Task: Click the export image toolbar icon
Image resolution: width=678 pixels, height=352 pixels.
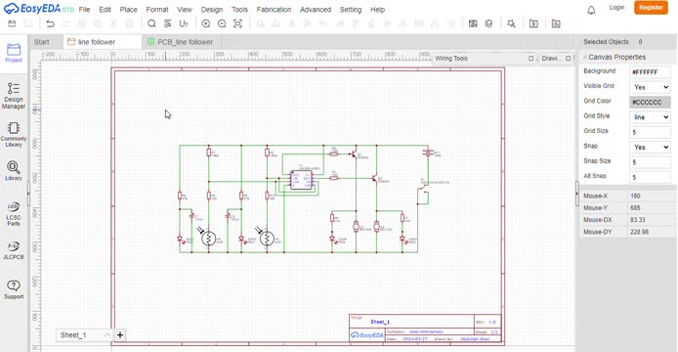Action: [556, 23]
